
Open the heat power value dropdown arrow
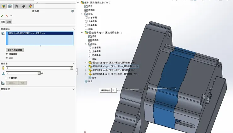click(39, 73)
